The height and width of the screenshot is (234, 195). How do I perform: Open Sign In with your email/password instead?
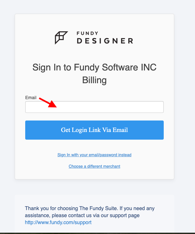(94, 155)
